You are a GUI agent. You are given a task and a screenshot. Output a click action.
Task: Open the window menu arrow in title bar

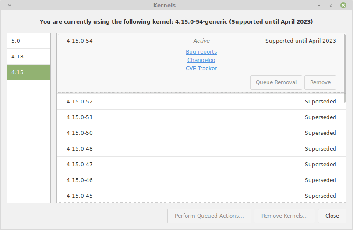(x=10, y=5)
